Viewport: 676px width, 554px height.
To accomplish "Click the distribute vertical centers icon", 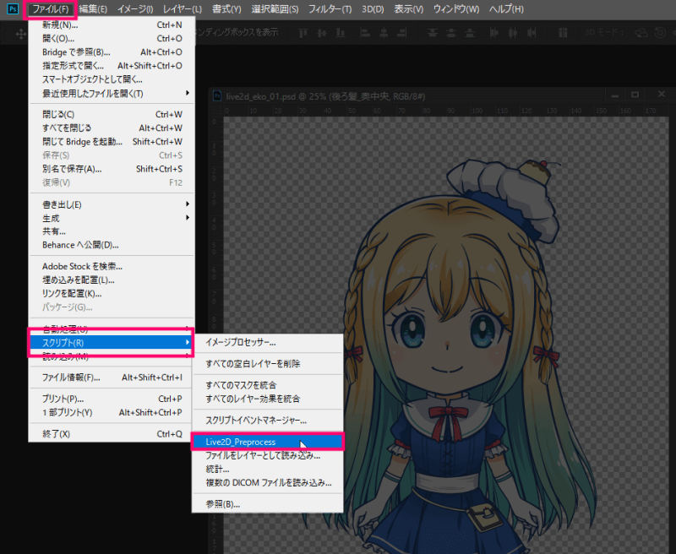I will [451, 33].
